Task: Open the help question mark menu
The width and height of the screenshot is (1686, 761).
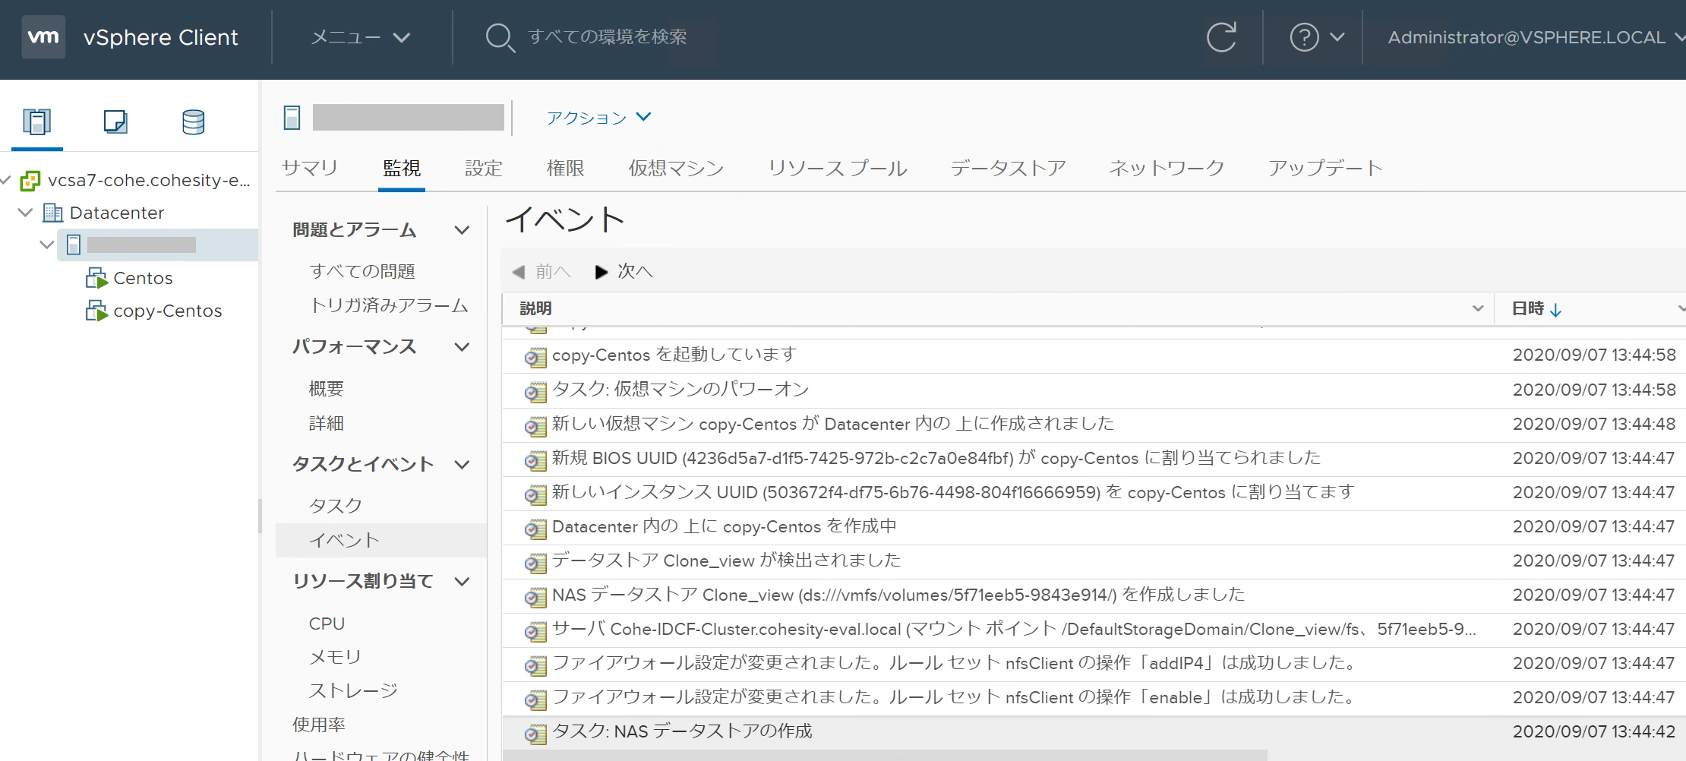Action: 1317,37
